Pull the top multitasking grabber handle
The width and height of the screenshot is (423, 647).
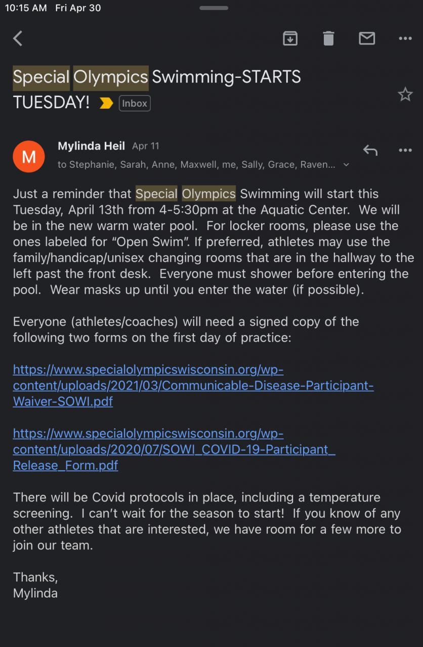pos(214,8)
